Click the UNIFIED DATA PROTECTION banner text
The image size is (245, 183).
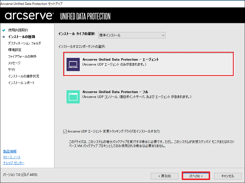[x=85, y=16]
